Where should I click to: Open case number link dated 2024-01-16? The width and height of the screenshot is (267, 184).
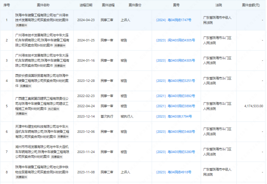(x=175, y=61)
